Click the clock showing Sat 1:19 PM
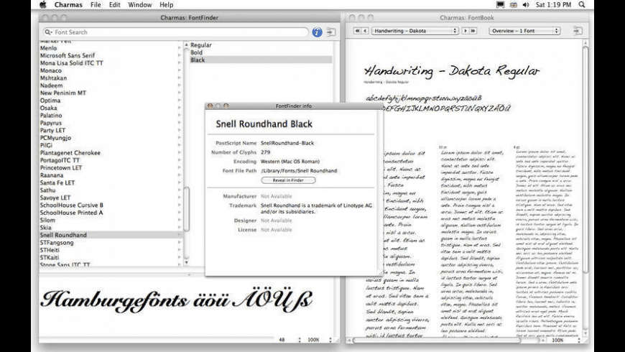The image size is (625, 352). tap(553, 5)
